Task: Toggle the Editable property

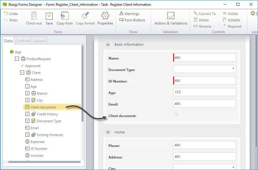Action: (x=231, y=20)
